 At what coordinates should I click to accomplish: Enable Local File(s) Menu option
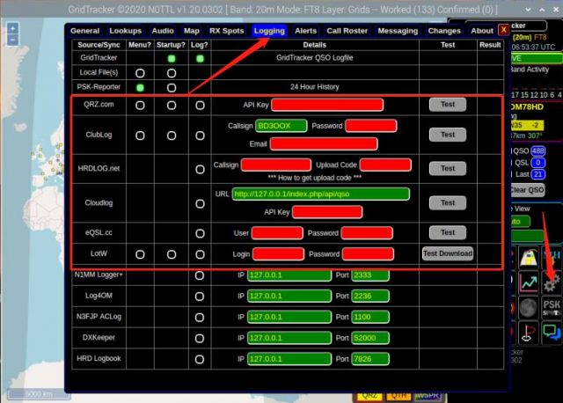140,73
